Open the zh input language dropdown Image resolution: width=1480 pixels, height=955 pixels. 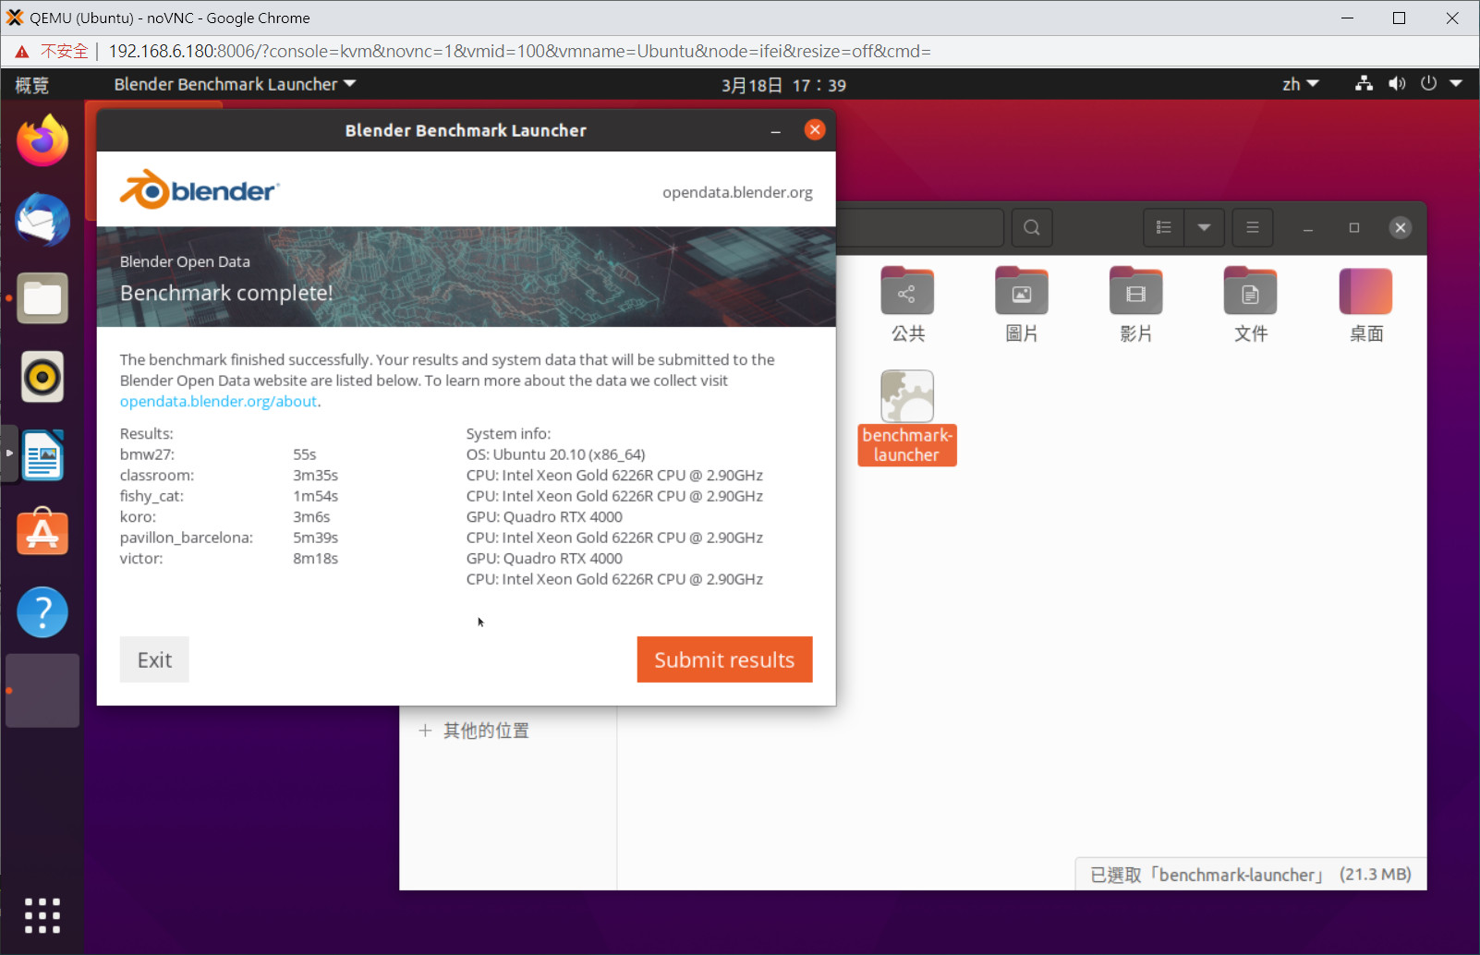[x=1300, y=84]
